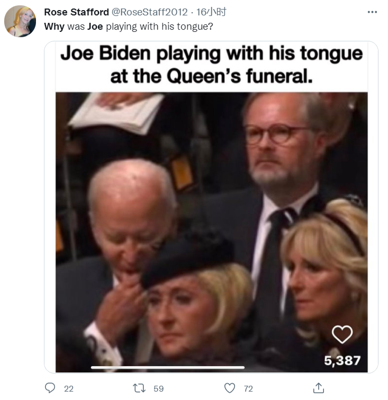Open the Queen's funeral meme image

point(212,228)
